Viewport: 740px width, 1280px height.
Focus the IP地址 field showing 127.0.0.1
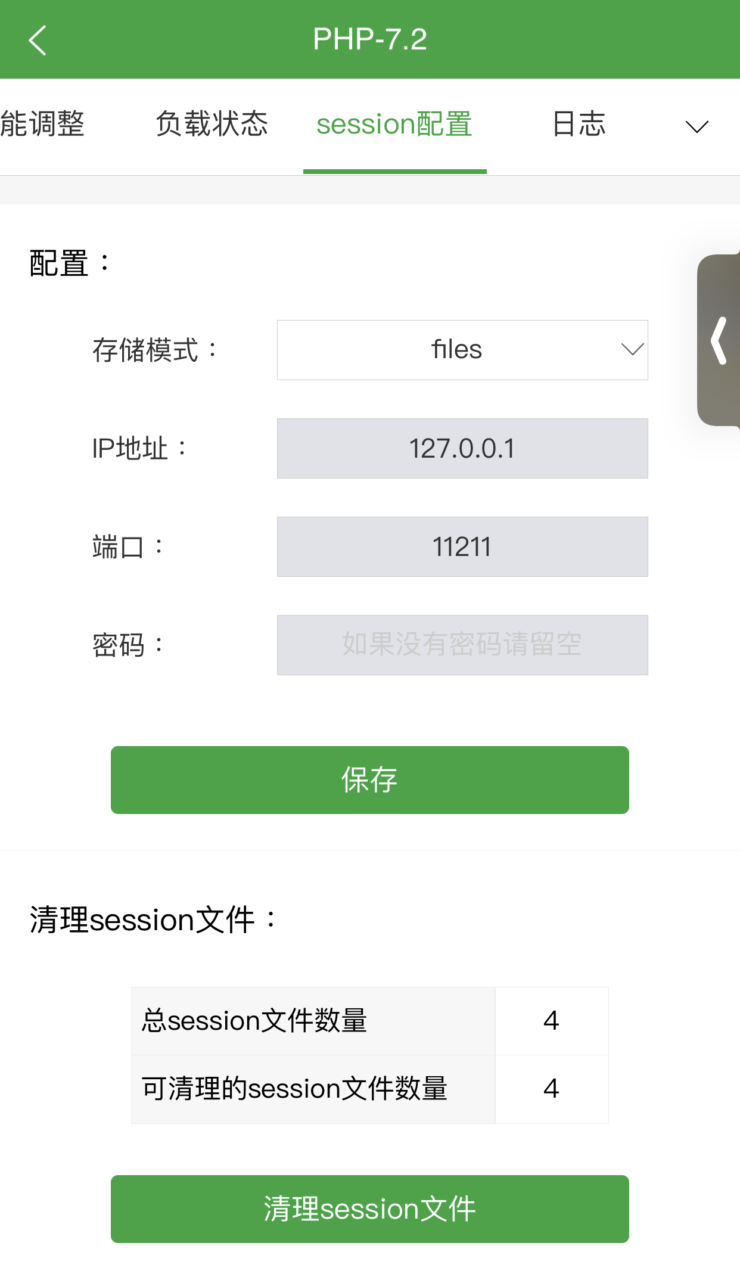point(462,448)
